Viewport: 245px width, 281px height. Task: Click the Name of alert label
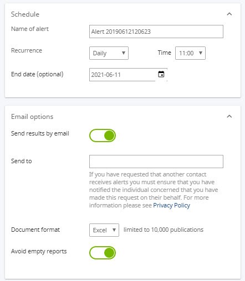tap(30, 29)
